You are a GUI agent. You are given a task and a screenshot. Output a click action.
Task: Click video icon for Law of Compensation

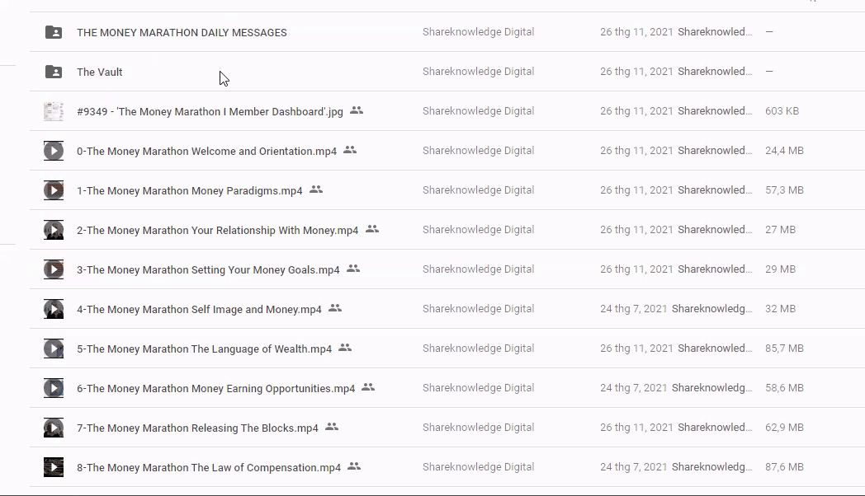click(x=54, y=467)
